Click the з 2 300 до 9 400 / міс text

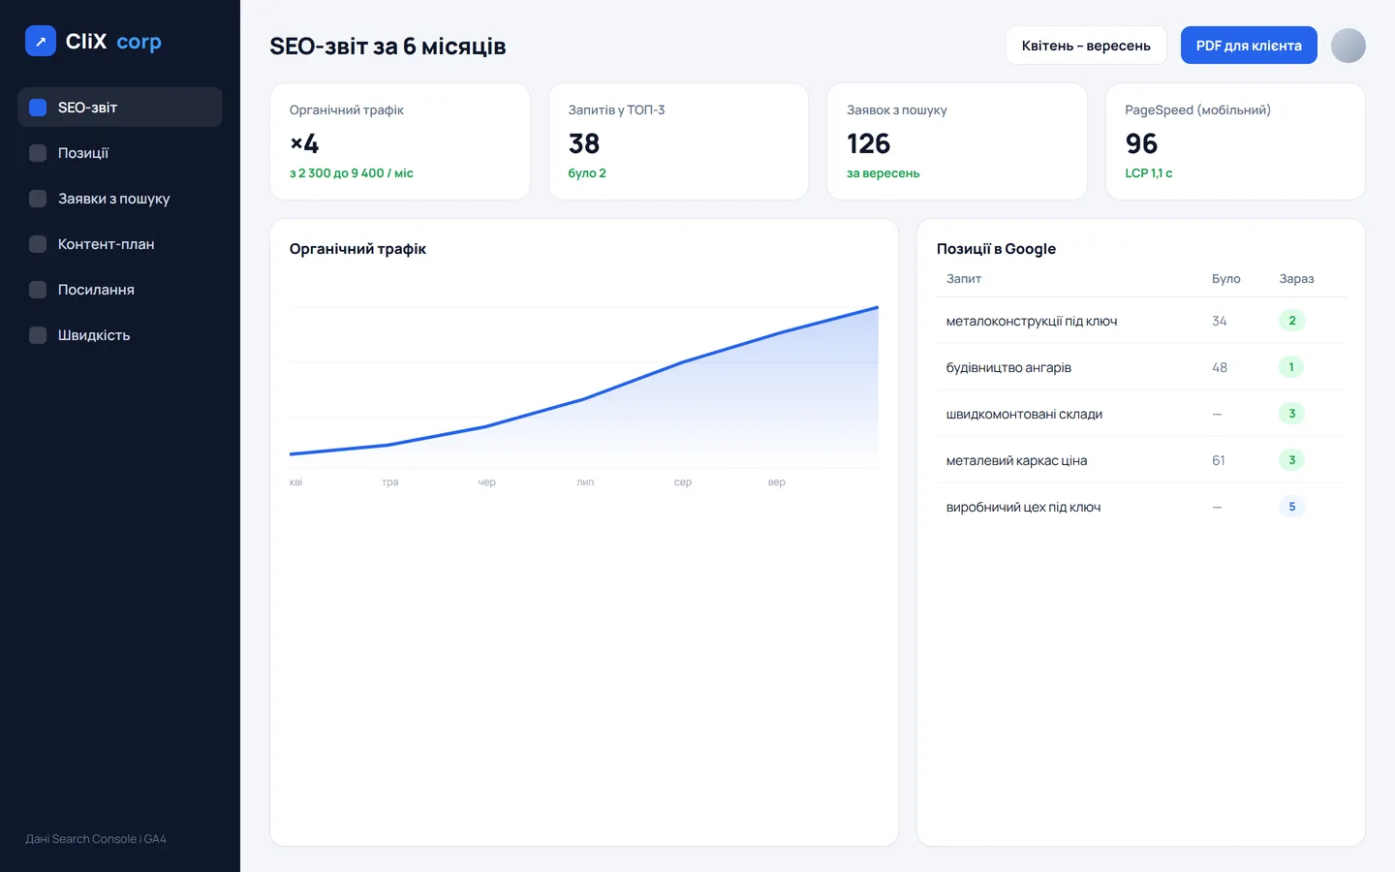[352, 173]
